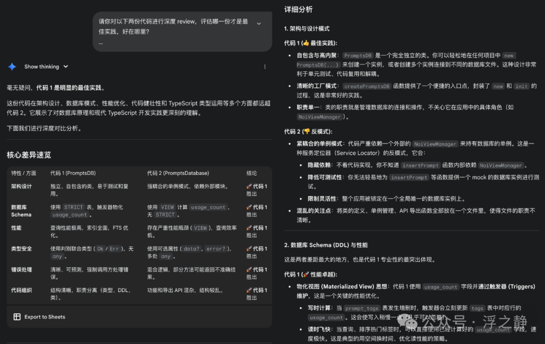Expand the Show thinking section
Viewport: 545px width, 344px height.
coord(46,67)
